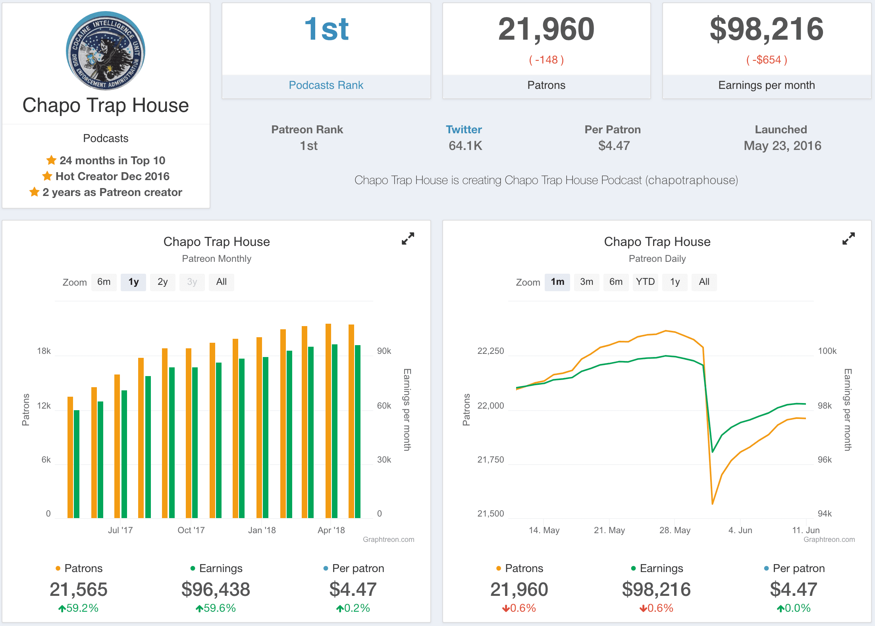Select All zoom on monthly chart
The image size is (875, 626).
(x=221, y=282)
